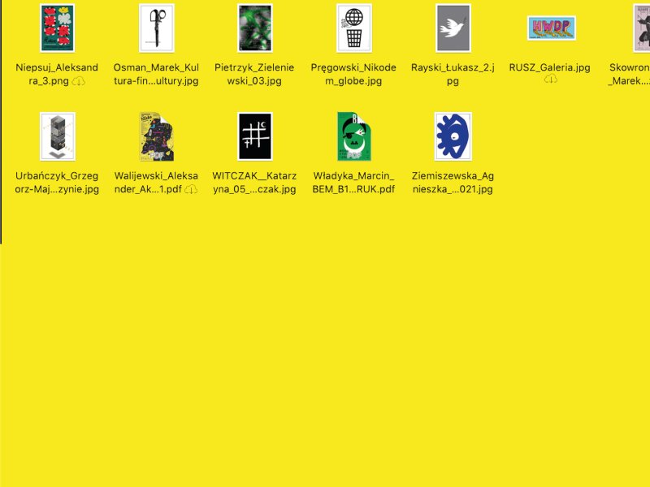The height and width of the screenshot is (487, 650).
Task: Click the file name WITCZAK__Katarzyna_05_...czak.jpg
Action: click(x=254, y=182)
